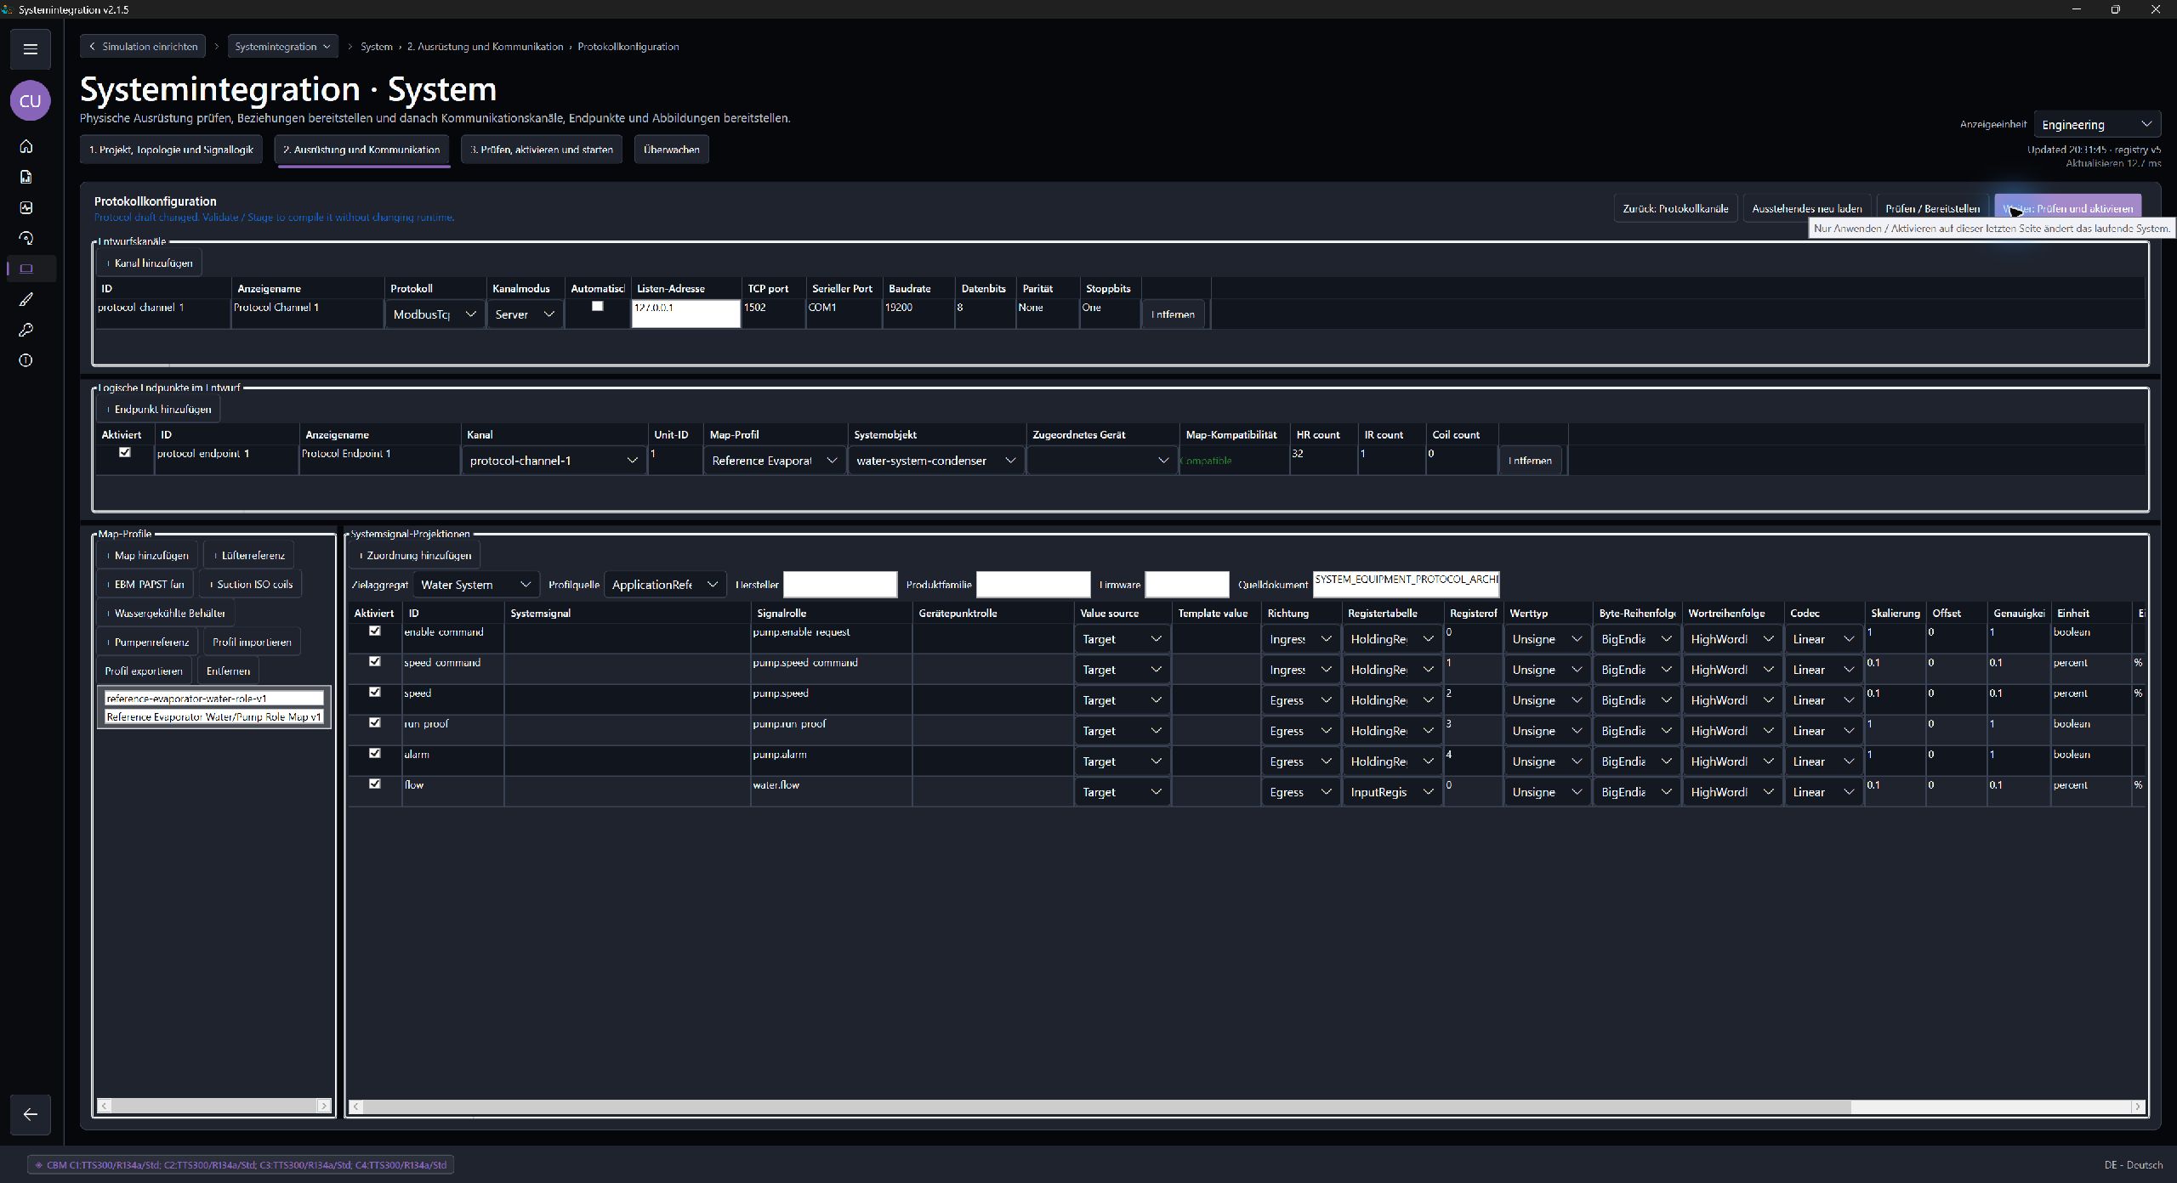
Task: Open the info circle icon in the sidebar
Action: point(26,360)
